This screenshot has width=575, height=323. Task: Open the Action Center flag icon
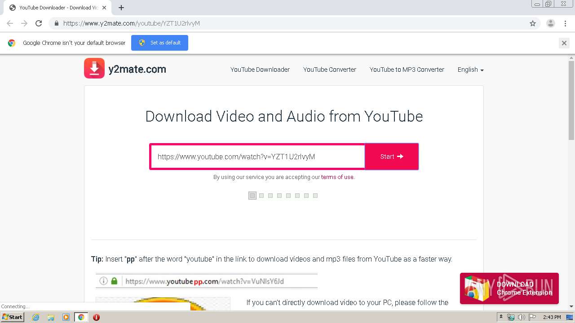point(532,317)
